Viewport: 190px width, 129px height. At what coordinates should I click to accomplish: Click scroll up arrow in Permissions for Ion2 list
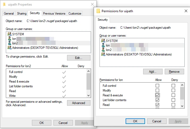point(88,71)
